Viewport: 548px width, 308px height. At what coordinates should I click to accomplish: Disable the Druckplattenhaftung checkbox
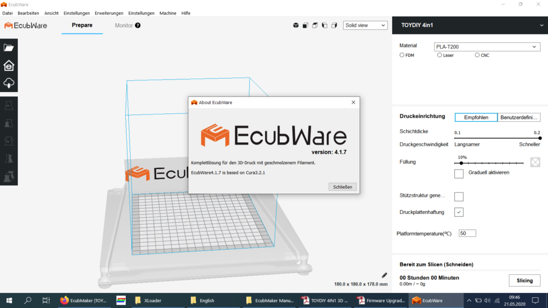[459, 212]
